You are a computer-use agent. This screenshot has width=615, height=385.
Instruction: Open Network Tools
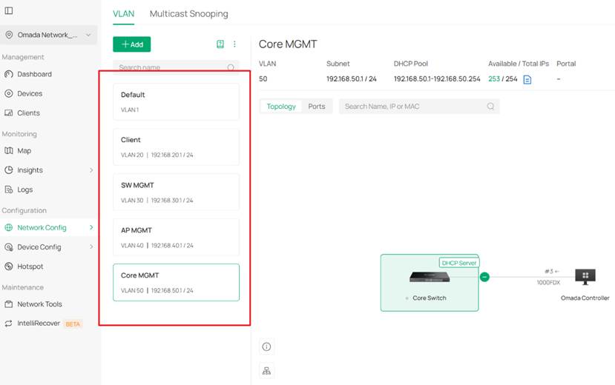[39, 304]
